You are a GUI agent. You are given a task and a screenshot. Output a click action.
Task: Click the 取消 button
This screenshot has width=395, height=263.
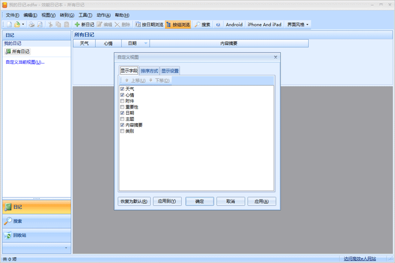click(231, 201)
